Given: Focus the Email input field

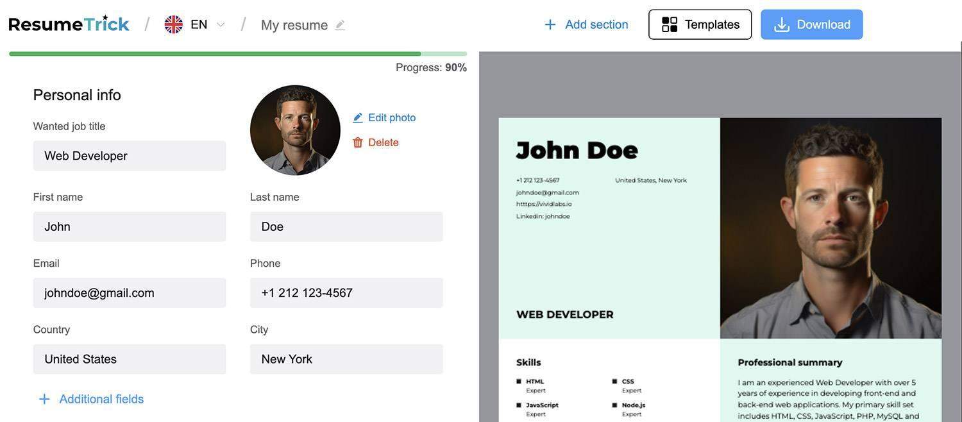Looking at the screenshot, I should [130, 292].
